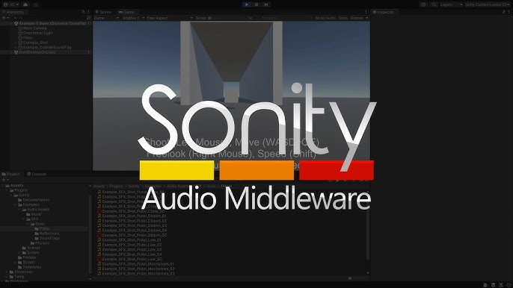Viewport: 513px width, 288px height.
Task: Toggle Gizmos in Game view
Action: click(356, 18)
